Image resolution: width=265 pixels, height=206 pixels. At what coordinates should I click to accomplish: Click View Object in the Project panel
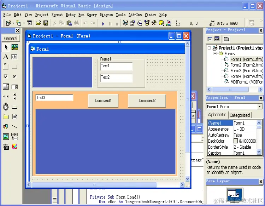[217, 39]
